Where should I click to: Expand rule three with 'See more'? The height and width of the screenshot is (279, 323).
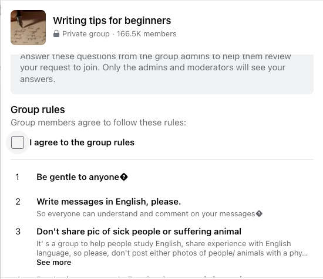point(54,263)
